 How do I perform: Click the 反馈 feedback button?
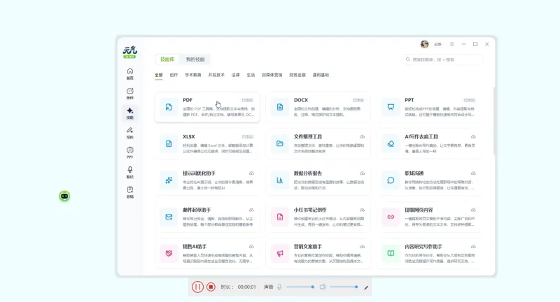438,44
